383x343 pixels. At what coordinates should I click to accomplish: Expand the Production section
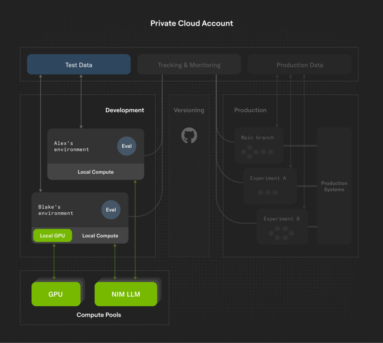pyautogui.click(x=250, y=110)
